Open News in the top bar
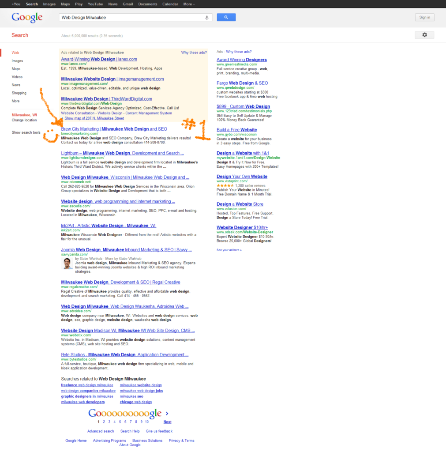 (x=112, y=4)
